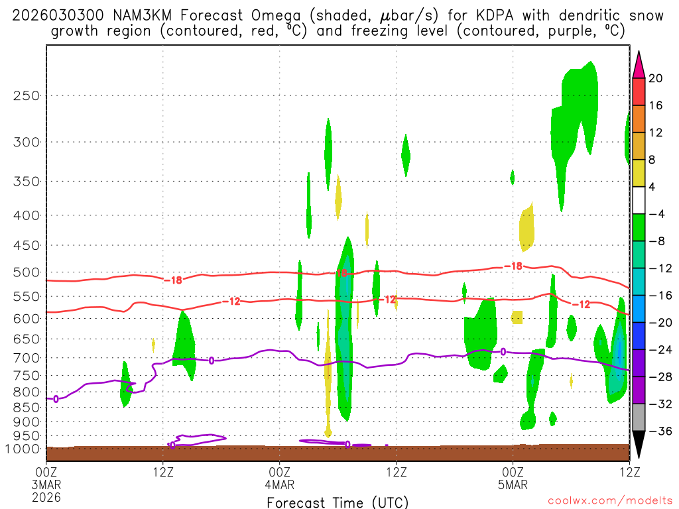The width and height of the screenshot is (679, 509).
Task: Click the -12 contour label near 06Z 5MAR
Action: coord(581,305)
